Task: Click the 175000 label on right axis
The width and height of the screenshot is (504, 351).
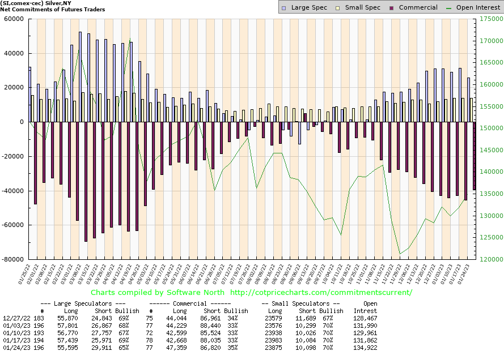Action: click(485, 19)
